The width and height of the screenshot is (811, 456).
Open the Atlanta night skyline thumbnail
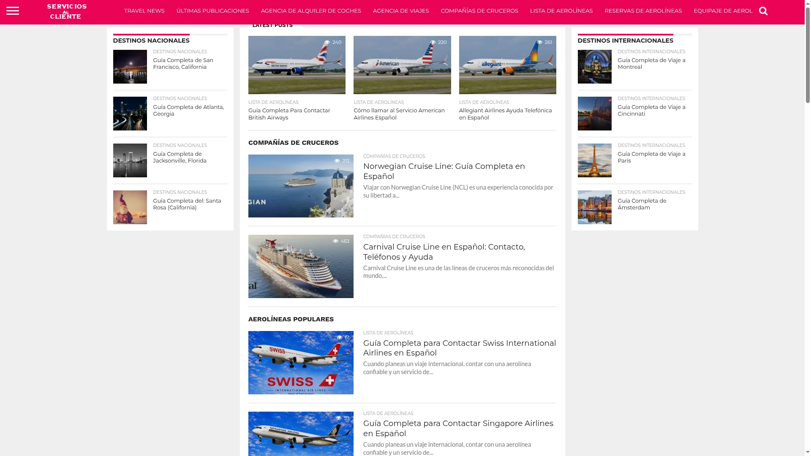130,114
